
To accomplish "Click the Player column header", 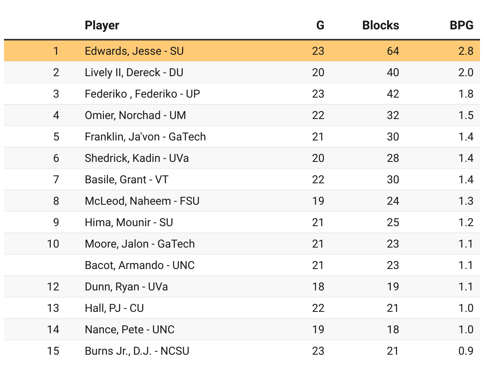I will coord(102,25).
